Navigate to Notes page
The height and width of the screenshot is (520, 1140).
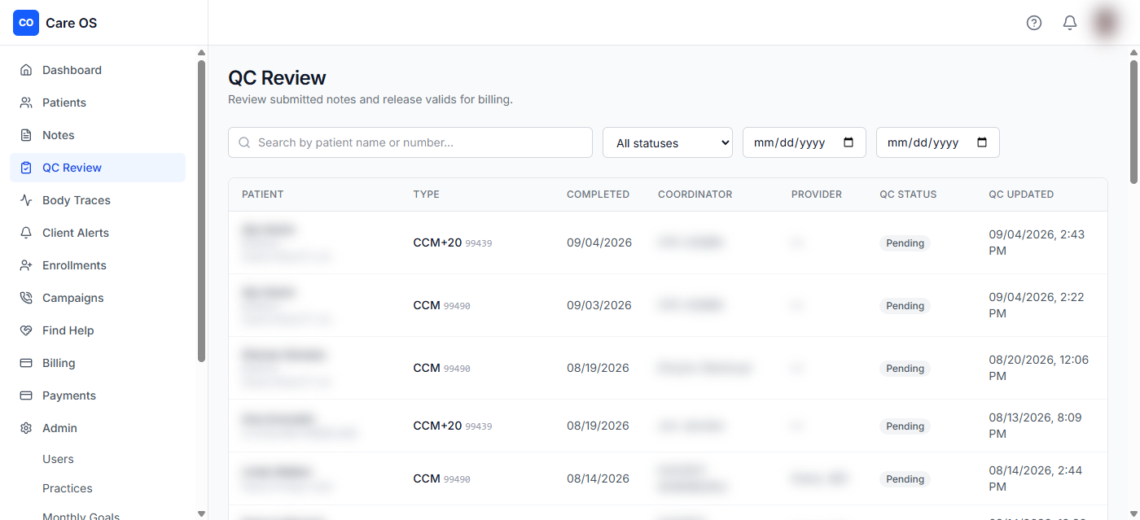tap(98, 135)
